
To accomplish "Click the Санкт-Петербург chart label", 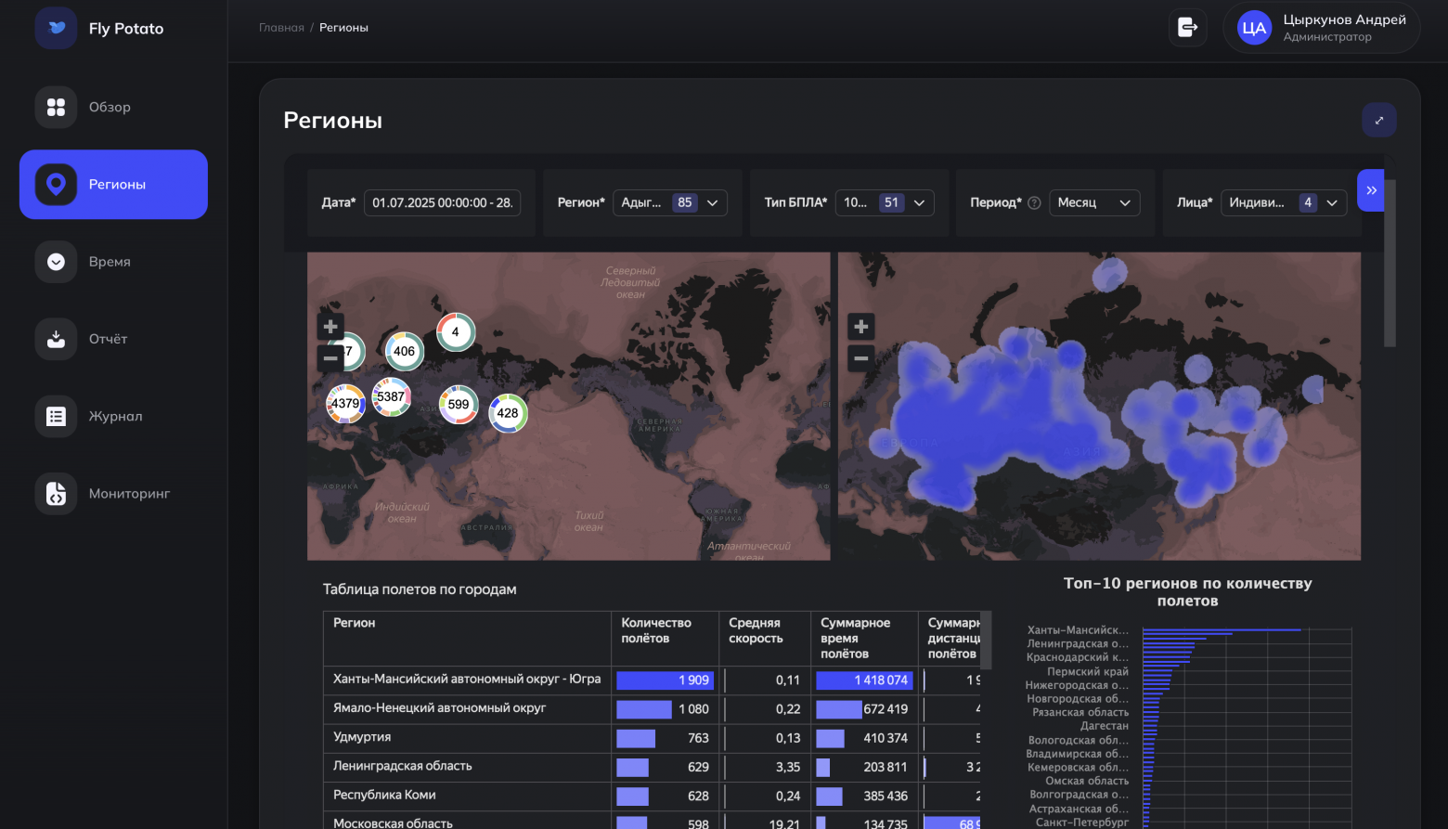I will (x=1082, y=823).
